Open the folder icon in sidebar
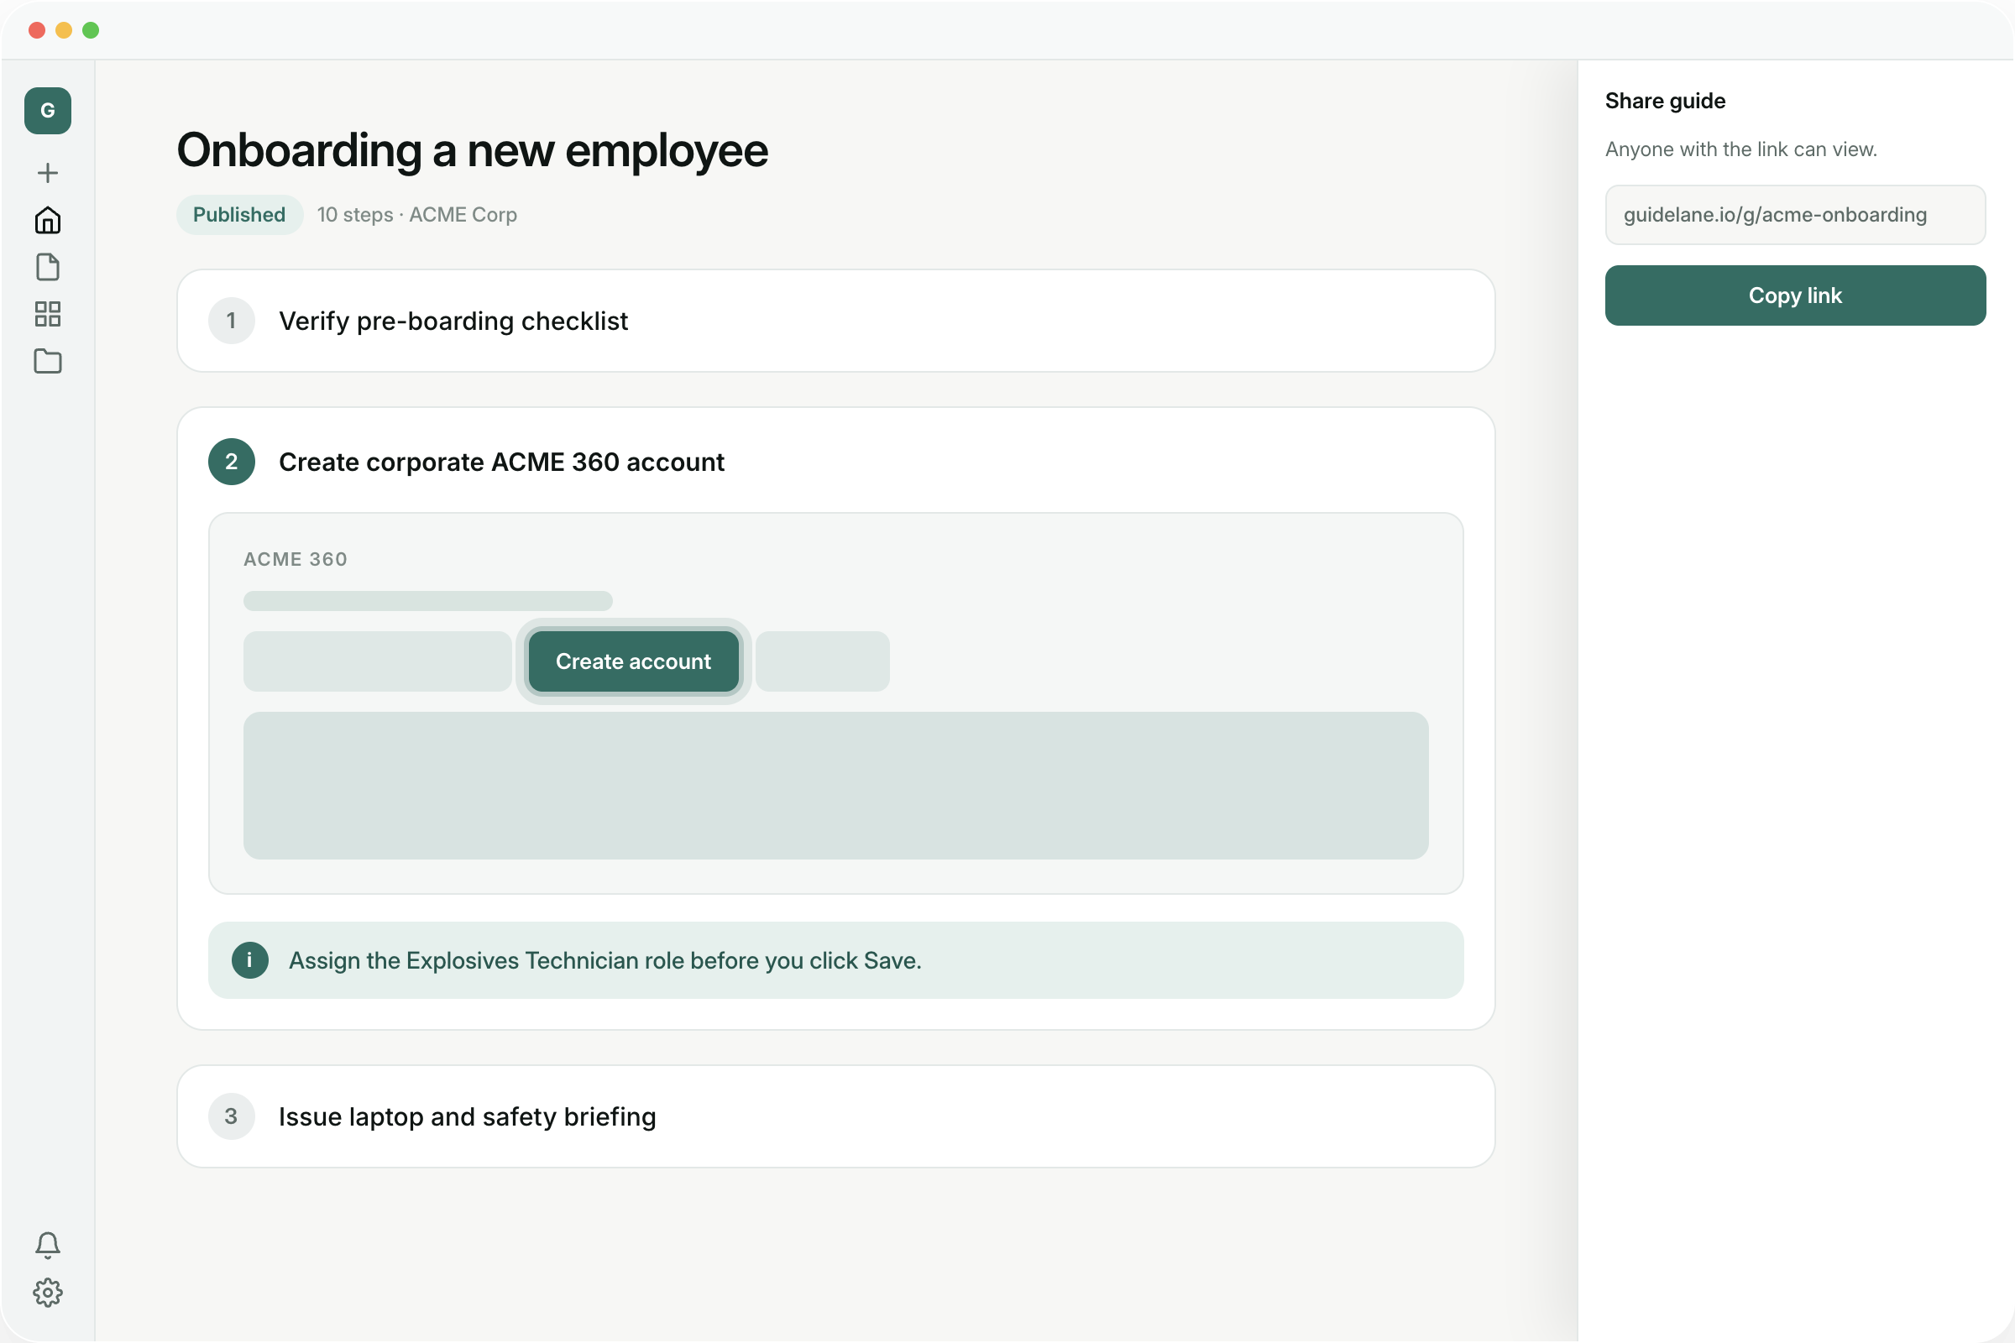 (48, 362)
